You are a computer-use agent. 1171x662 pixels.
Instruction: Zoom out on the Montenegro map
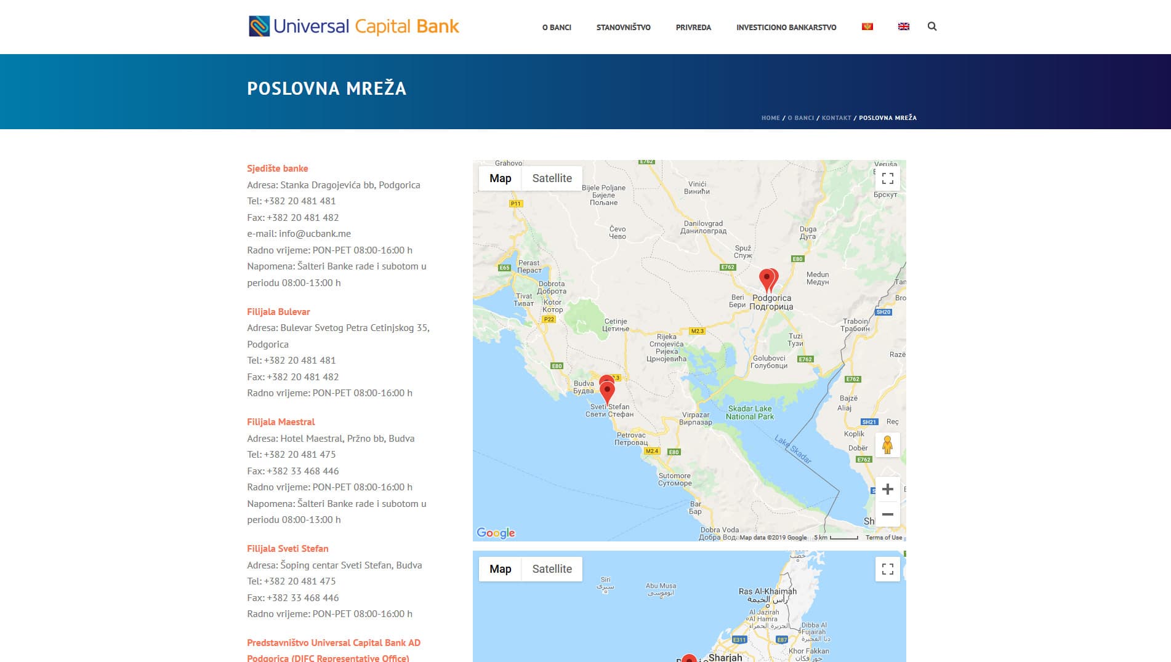887,514
